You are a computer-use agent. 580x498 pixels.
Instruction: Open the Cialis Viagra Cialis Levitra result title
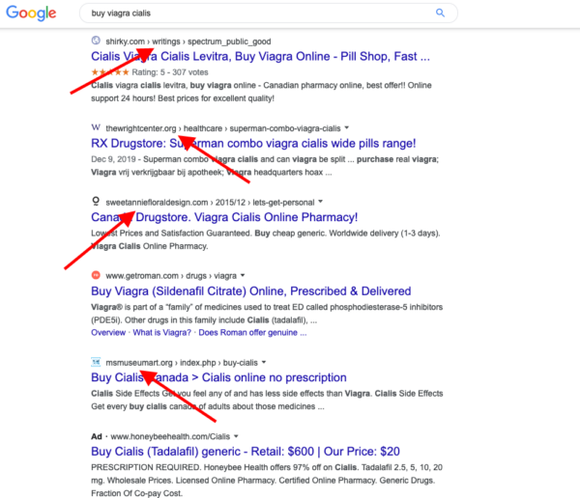[260, 57]
